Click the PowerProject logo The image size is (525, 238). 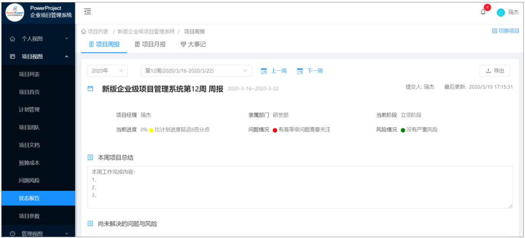[x=15, y=12]
